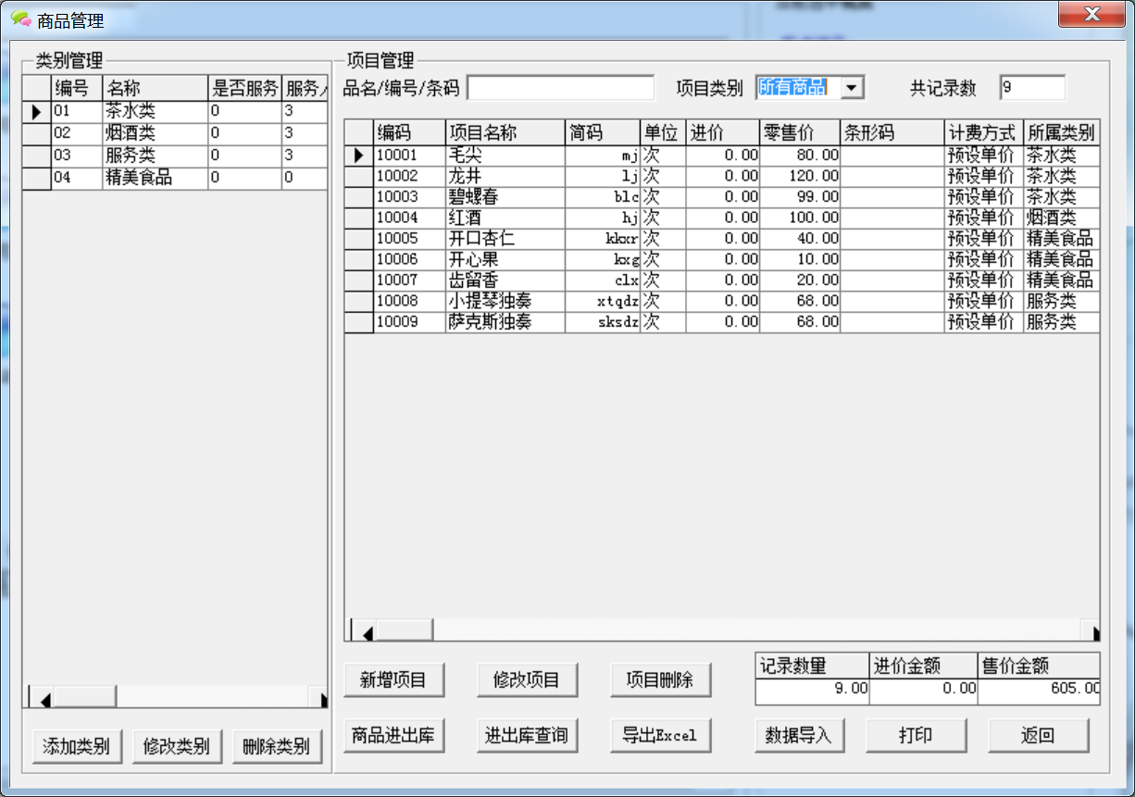Click the 返回 button
Screen dimensions: 1135x797
pyautogui.click(x=1038, y=736)
